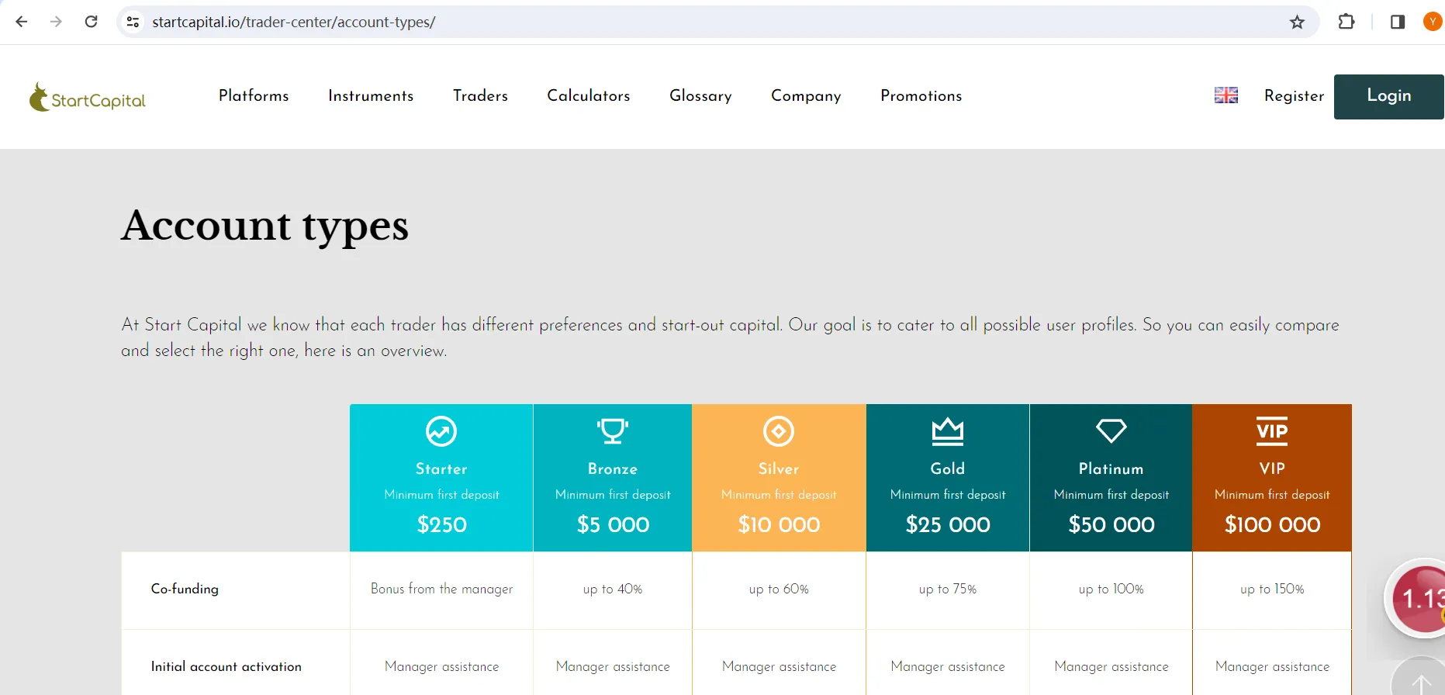Click the red floating 1.13 badge
1445x695 pixels.
(1416, 599)
